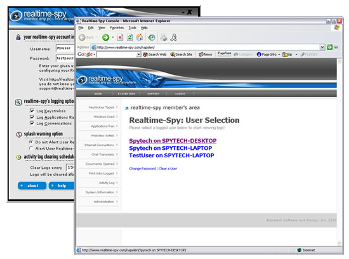The height and width of the screenshot is (259, 349).
Task: Select TestUser on SPYTECH-LAPTOP user
Action: coord(171,156)
